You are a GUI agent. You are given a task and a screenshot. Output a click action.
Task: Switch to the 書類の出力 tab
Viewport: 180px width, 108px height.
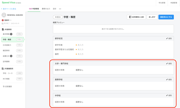pyautogui.click(x=46, y=9)
